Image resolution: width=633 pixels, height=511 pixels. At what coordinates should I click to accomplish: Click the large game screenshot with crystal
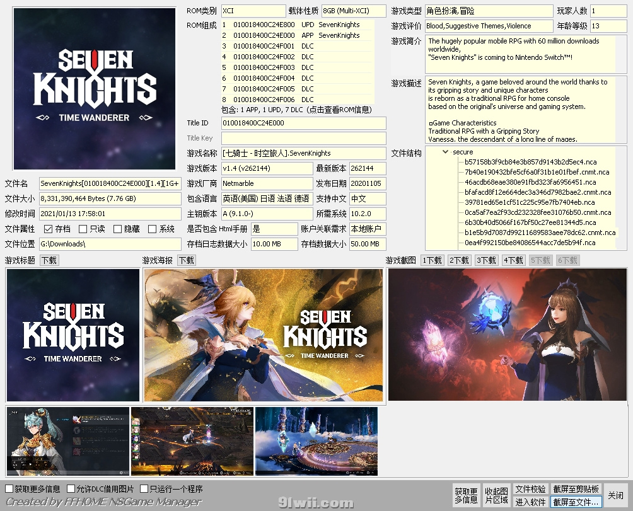point(507,335)
